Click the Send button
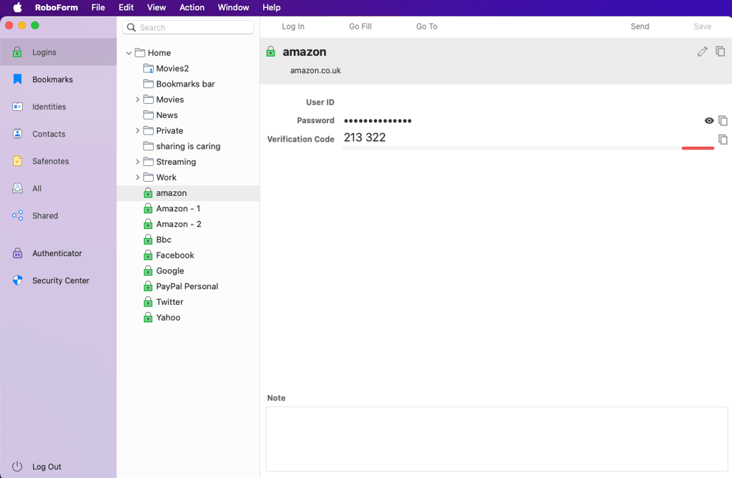Image resolution: width=732 pixels, height=478 pixels. (640, 26)
